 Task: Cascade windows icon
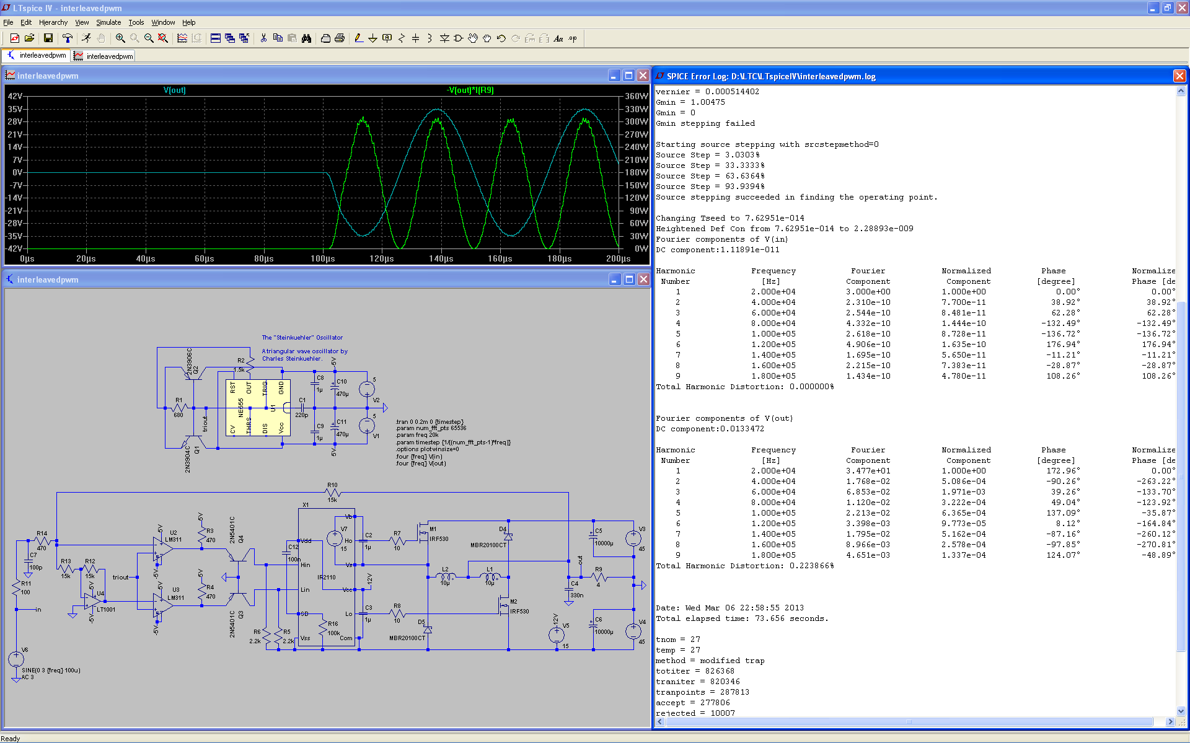(230, 38)
